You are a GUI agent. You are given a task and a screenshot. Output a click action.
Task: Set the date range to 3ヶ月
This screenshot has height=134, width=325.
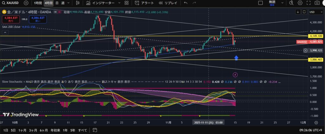pyautogui.click(x=33, y=130)
